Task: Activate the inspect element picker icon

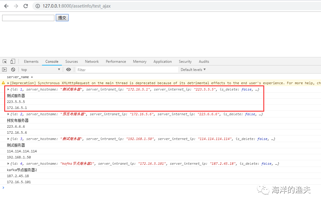Action: tap(5, 61)
